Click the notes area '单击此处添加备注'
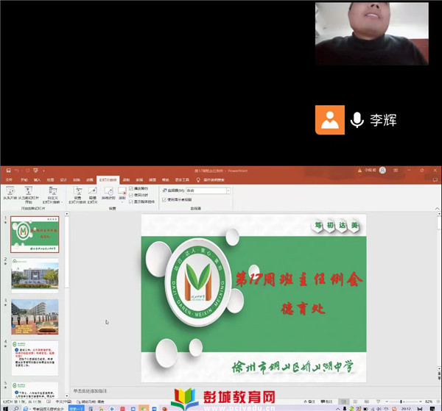Screen dimensions: 442x411 [90, 391]
